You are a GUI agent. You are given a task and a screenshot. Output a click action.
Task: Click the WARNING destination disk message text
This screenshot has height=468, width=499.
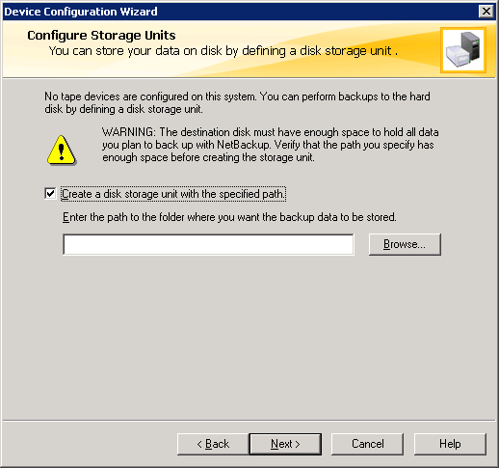click(271, 145)
